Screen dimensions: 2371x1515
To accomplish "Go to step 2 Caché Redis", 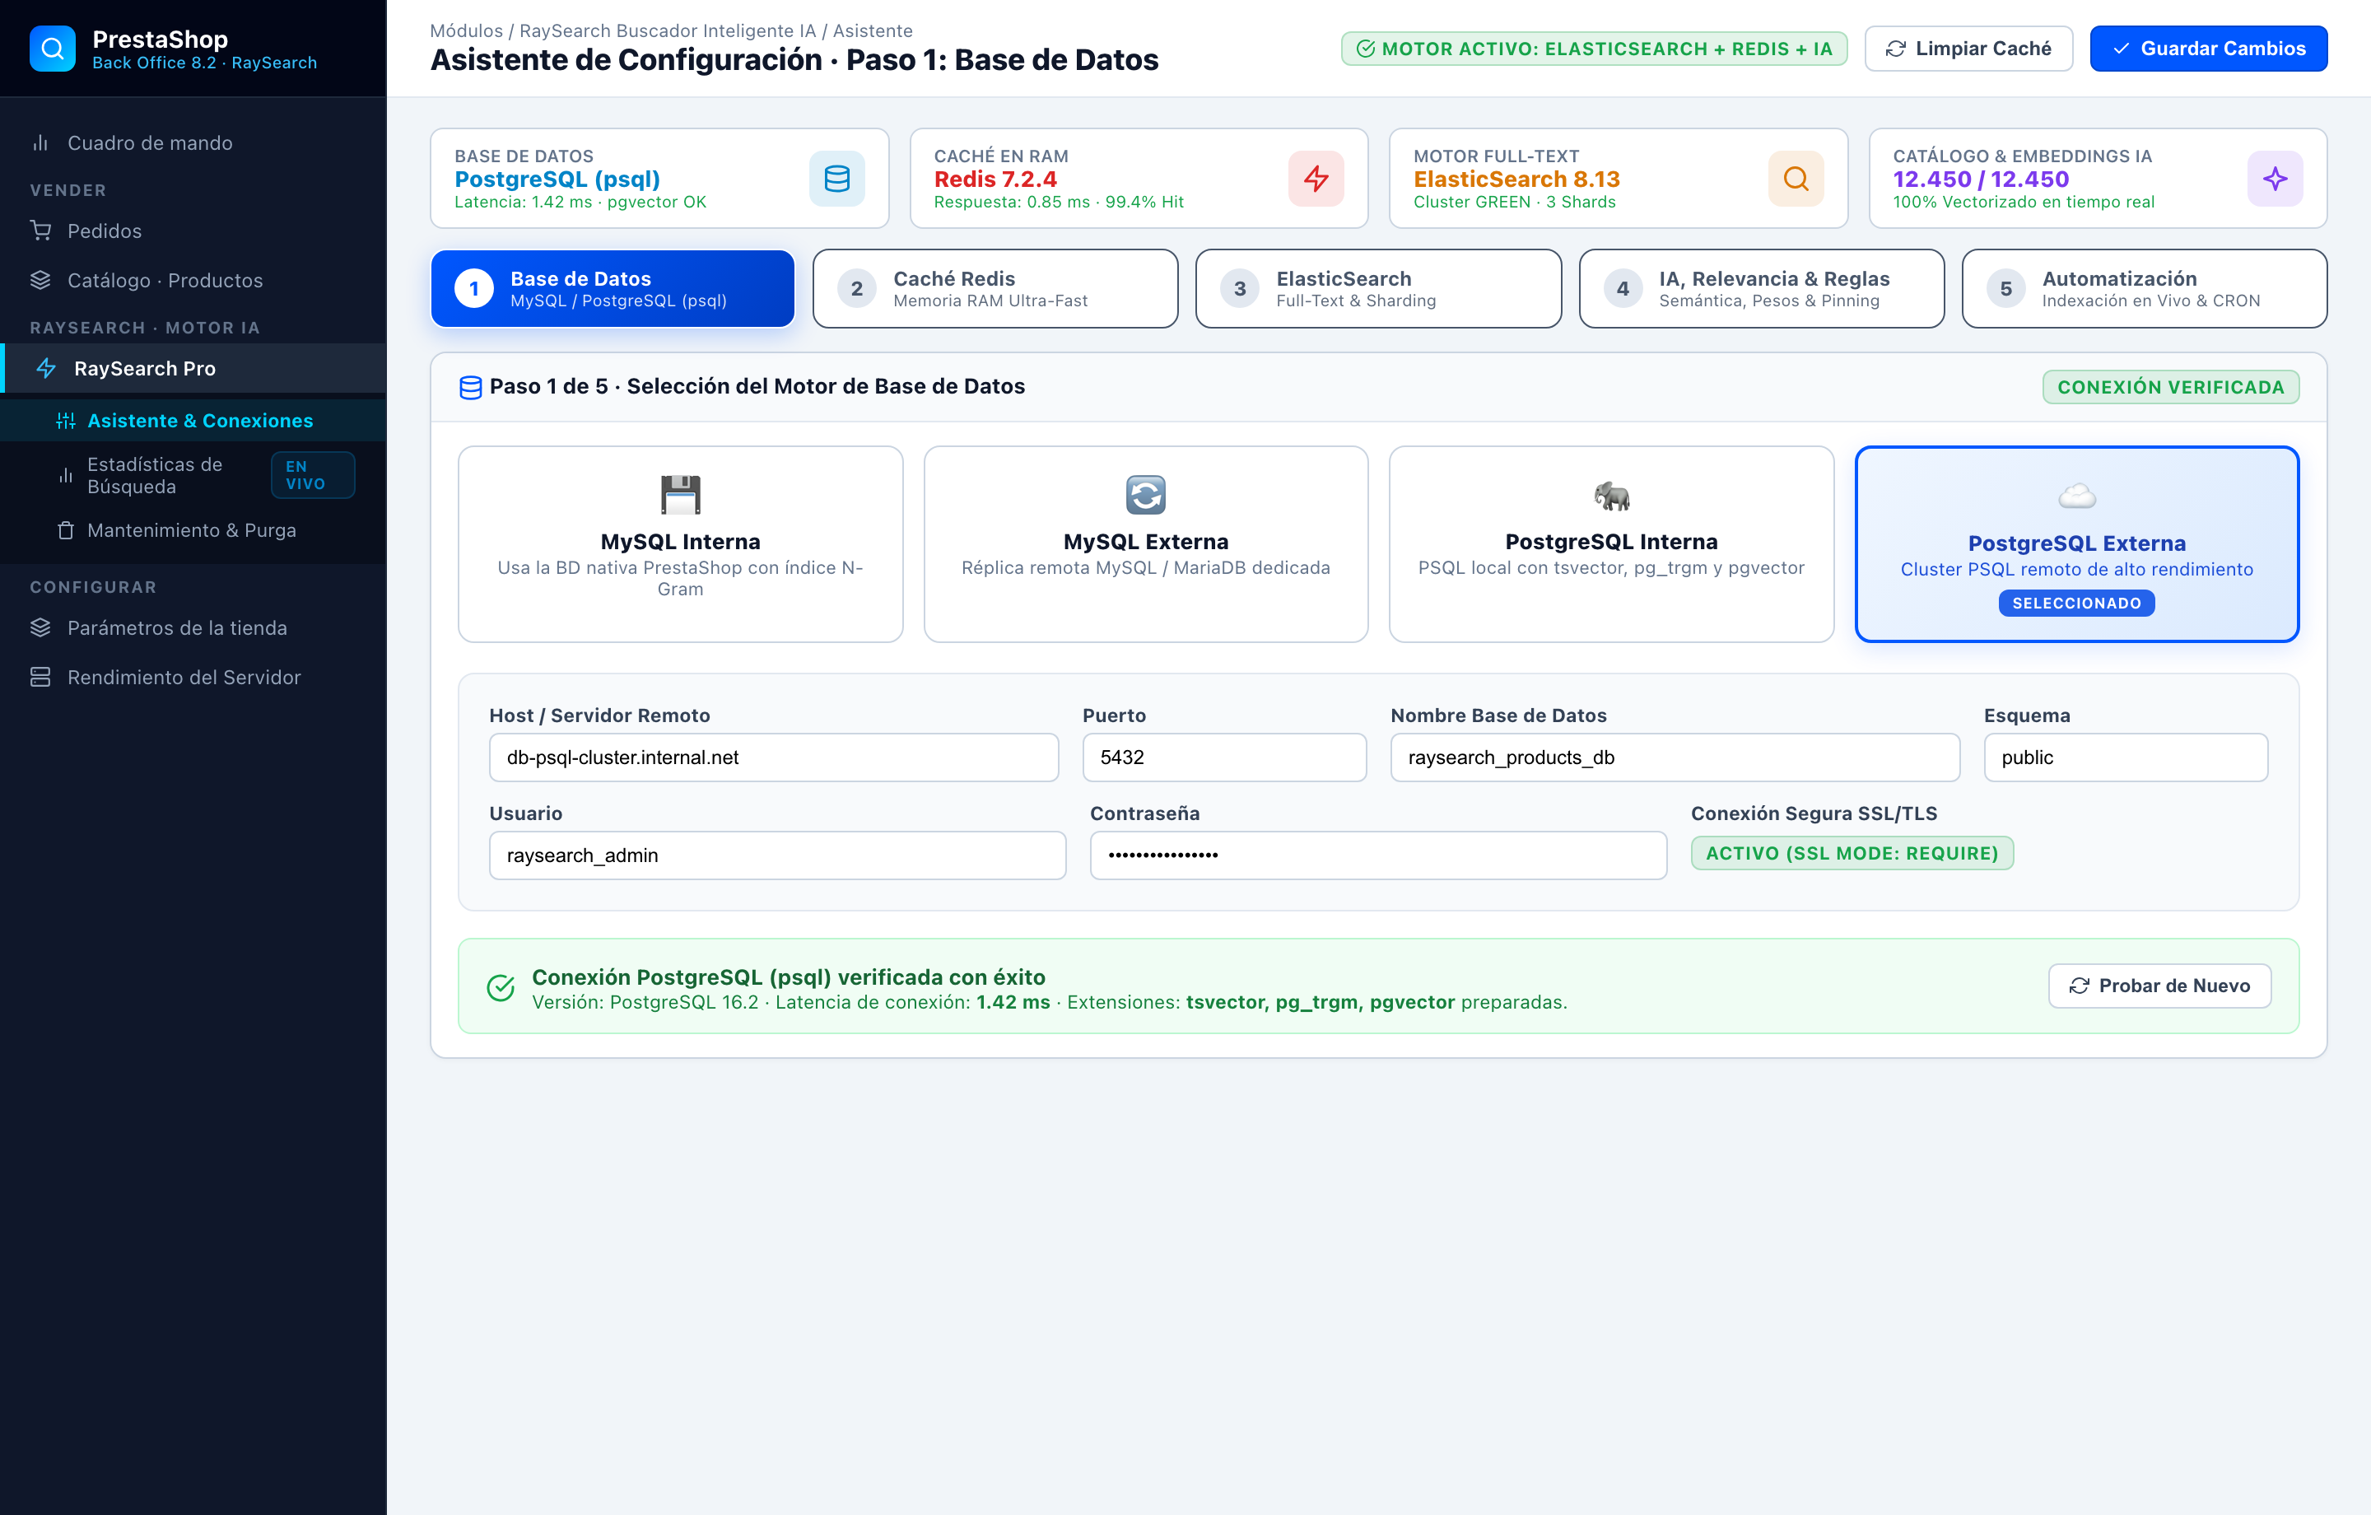I will coord(995,289).
